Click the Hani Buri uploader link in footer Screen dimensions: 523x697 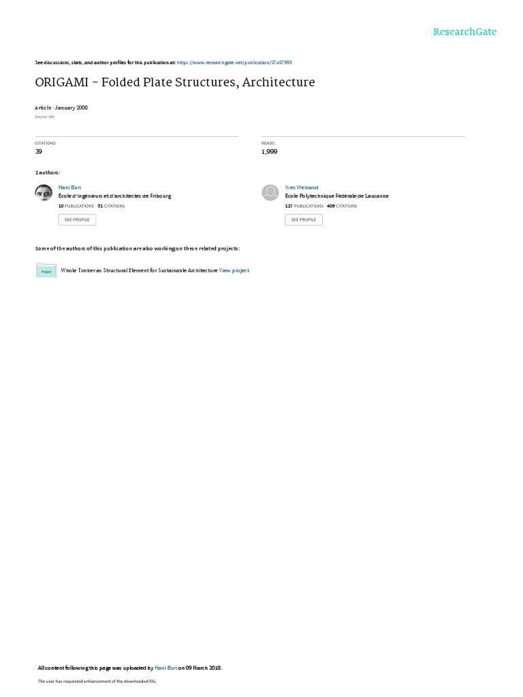point(166,668)
